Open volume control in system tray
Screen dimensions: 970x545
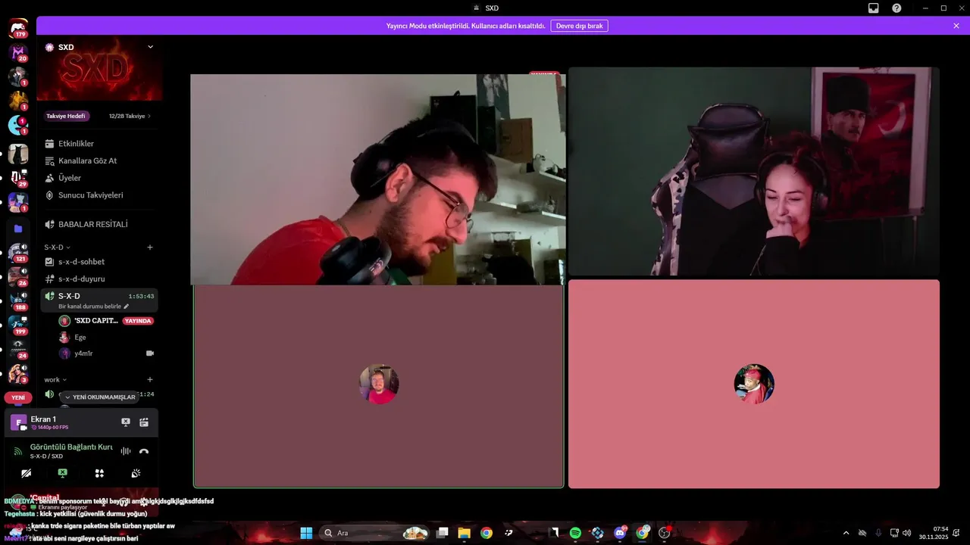tap(906, 533)
